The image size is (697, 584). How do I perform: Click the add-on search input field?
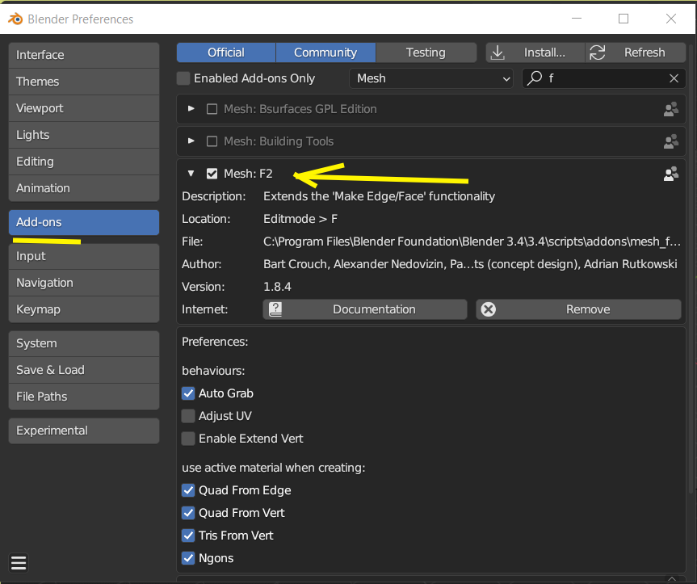(x=606, y=78)
